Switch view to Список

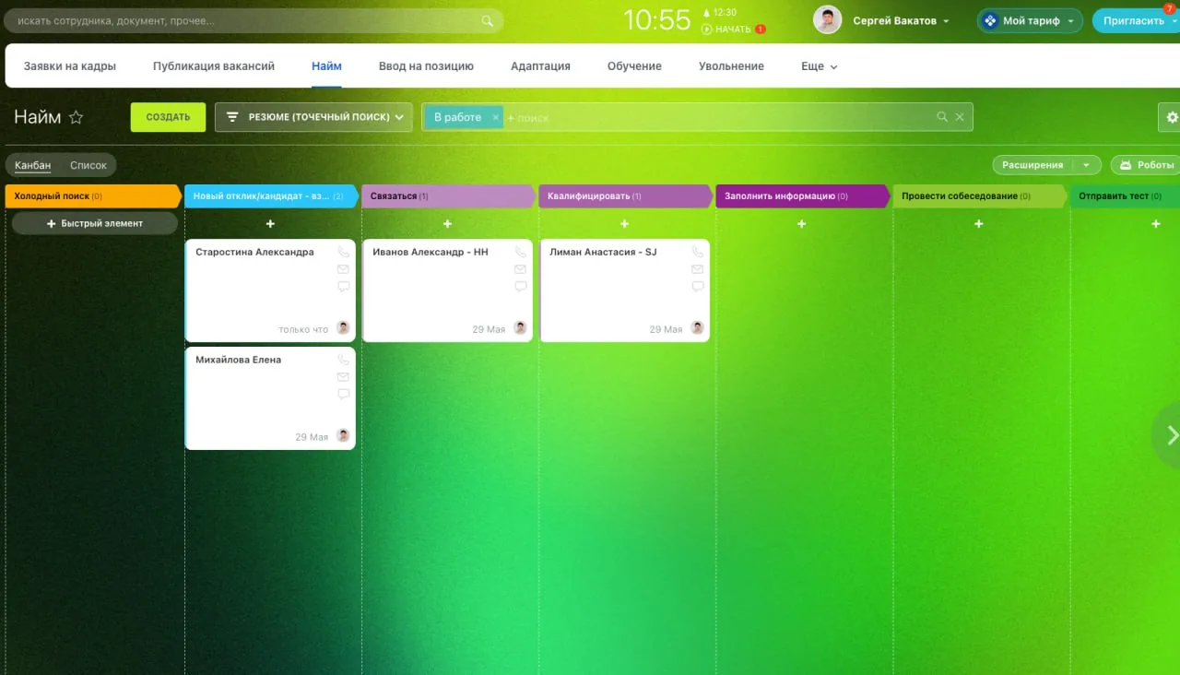pyautogui.click(x=88, y=165)
